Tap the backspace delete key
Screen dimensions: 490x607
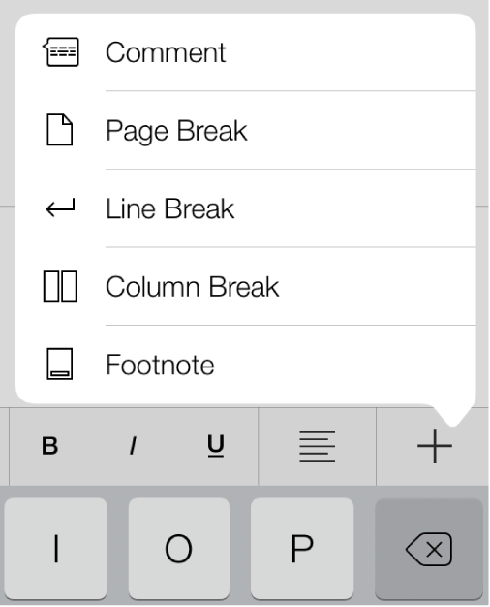tap(429, 549)
